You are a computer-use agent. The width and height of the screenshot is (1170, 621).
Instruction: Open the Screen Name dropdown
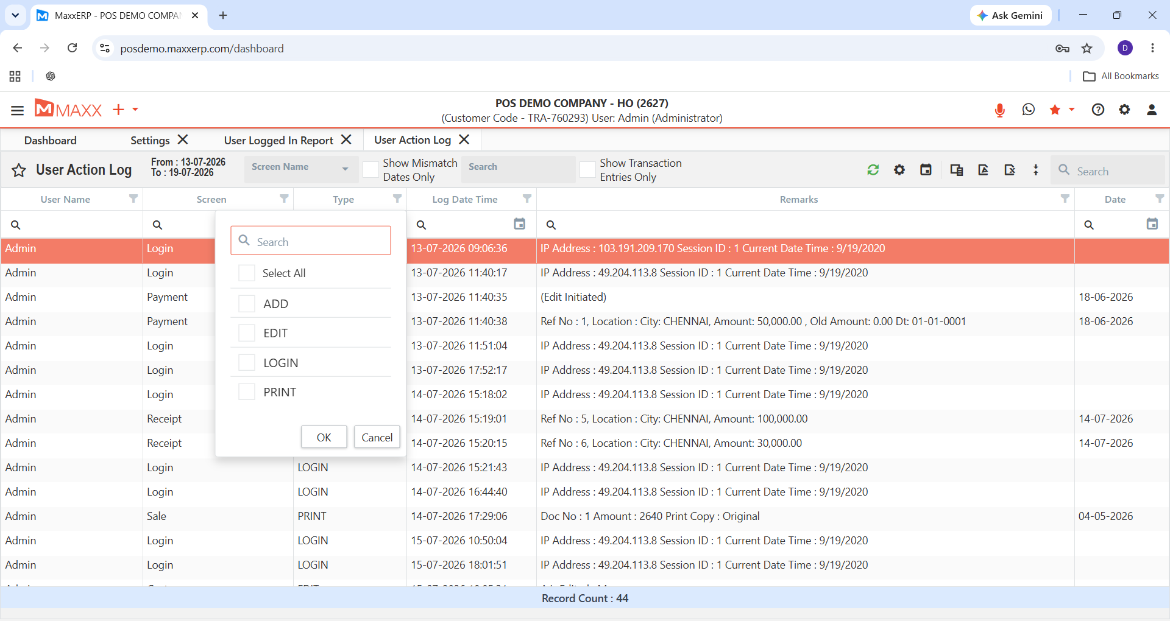pos(300,169)
